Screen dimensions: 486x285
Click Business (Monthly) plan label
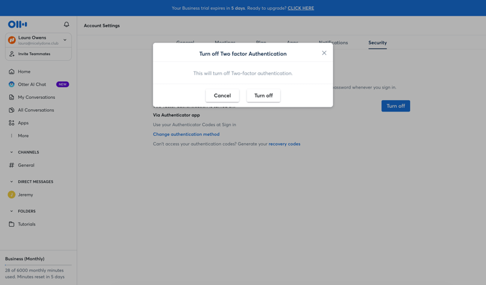click(x=25, y=259)
